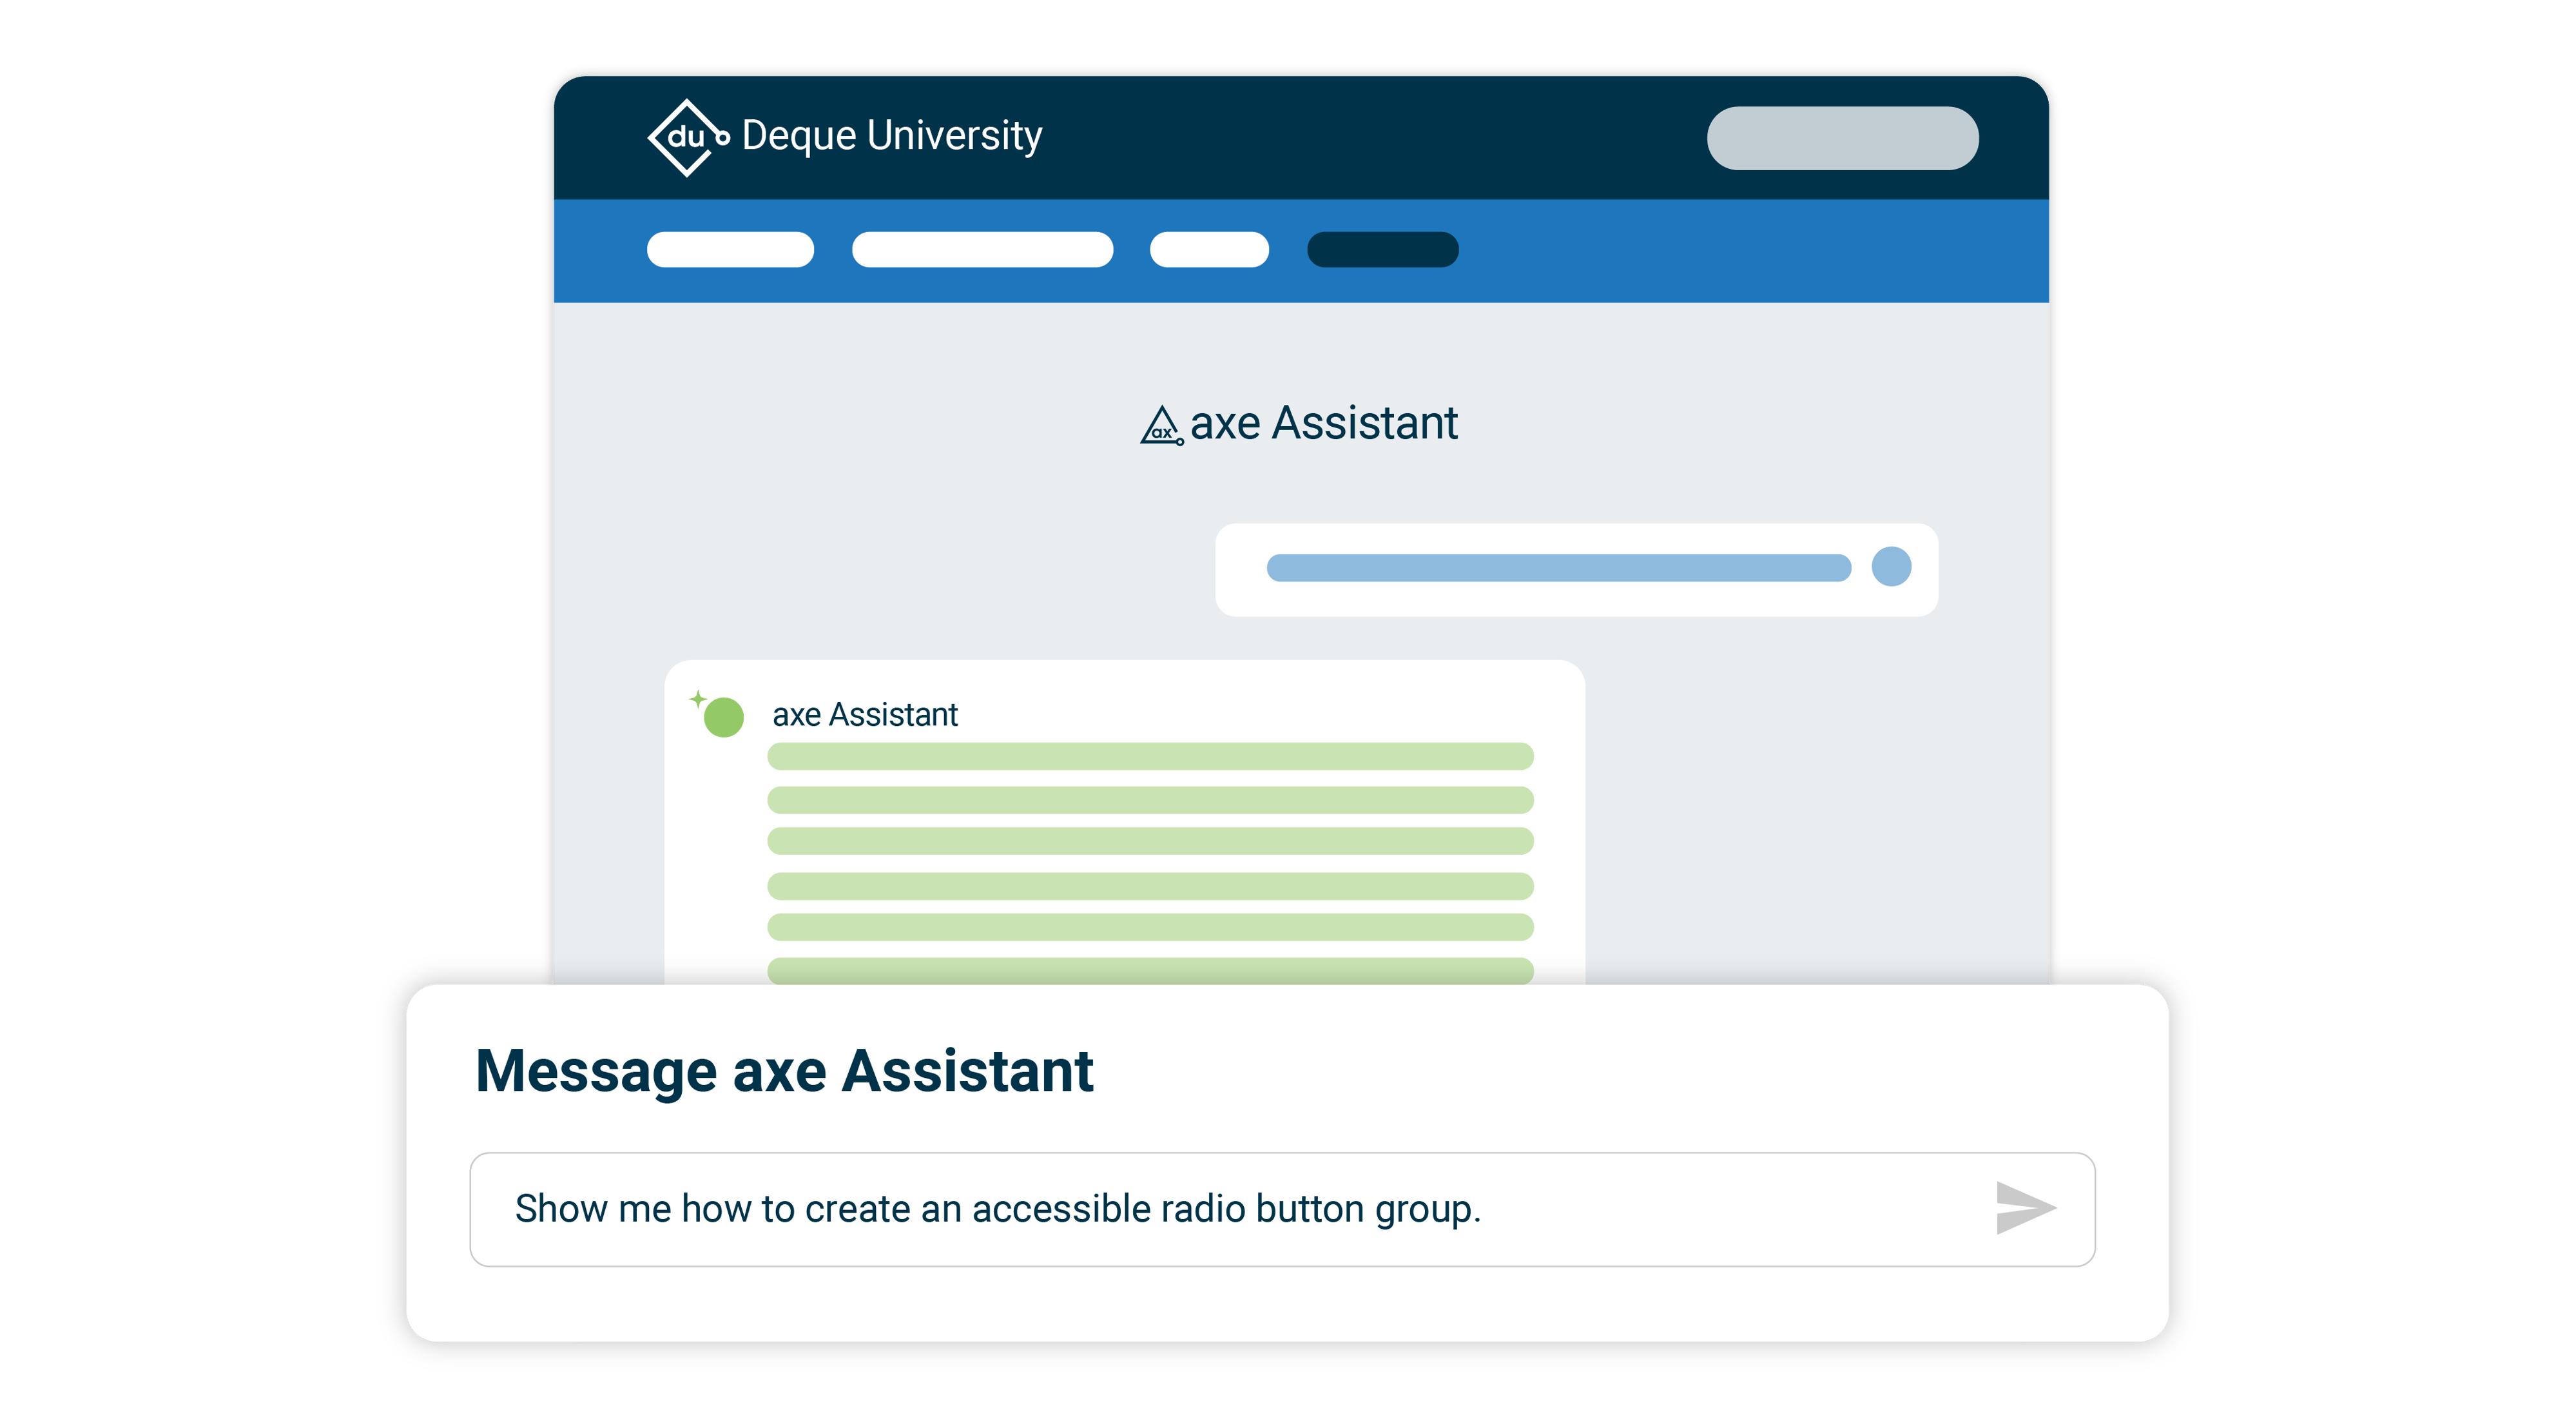This screenshot has width=2576, height=1417.
Task: Click the Deque University diamond logo
Action: pos(688,136)
